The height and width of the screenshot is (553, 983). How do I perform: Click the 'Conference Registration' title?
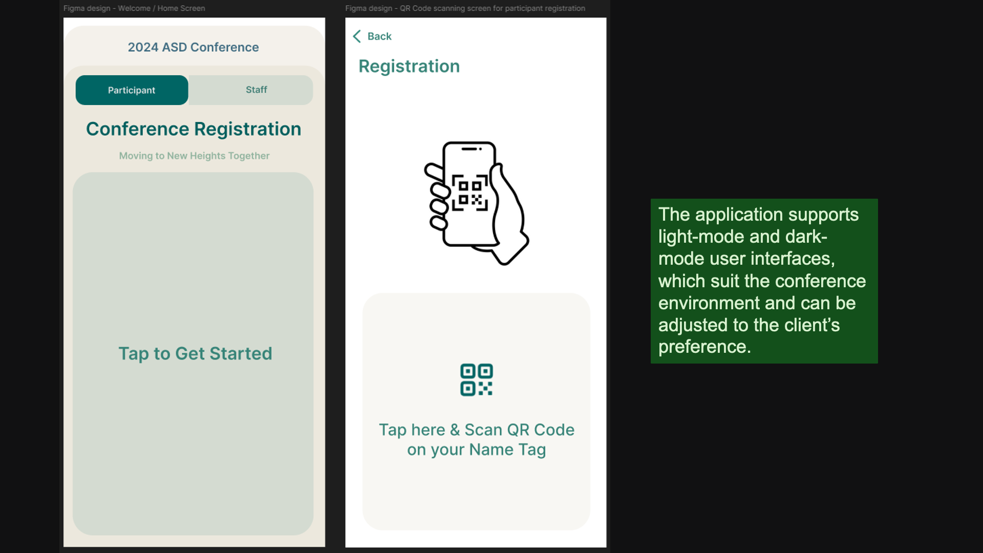[194, 129]
